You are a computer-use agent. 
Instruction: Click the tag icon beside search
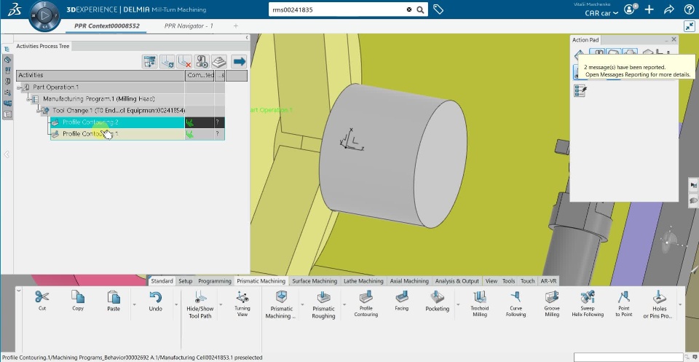click(438, 9)
